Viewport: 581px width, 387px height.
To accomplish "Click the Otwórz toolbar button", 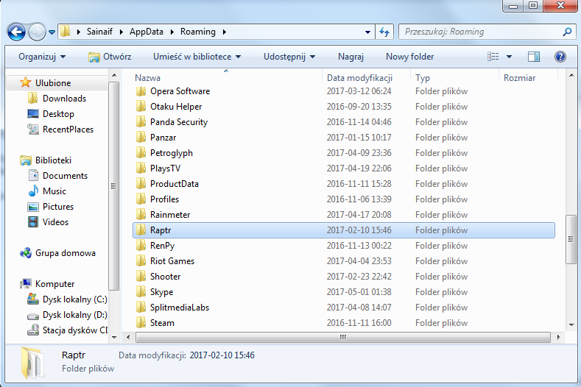I will pos(110,57).
